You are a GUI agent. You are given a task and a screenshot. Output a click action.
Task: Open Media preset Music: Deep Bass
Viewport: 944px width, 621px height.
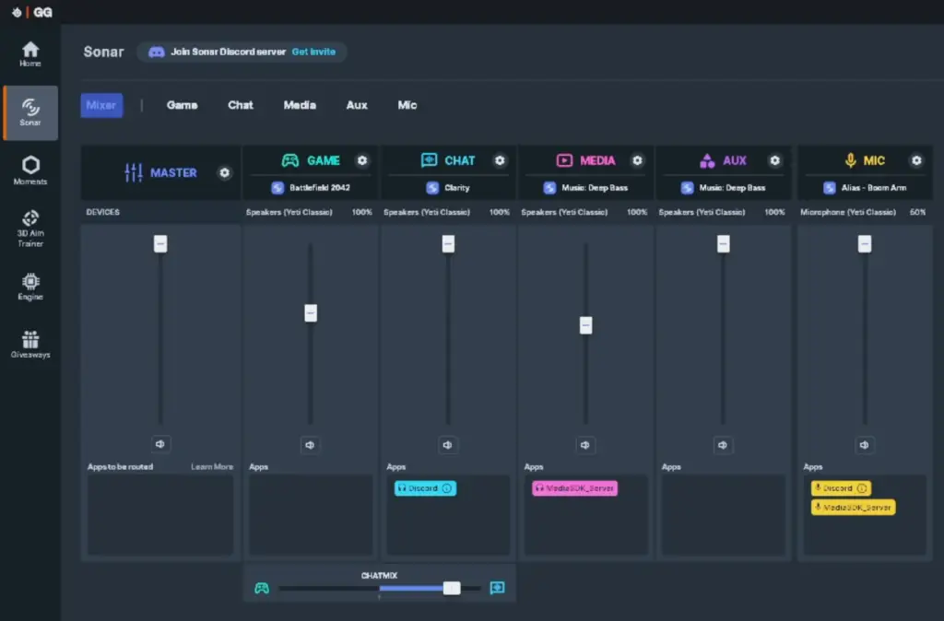[585, 188]
